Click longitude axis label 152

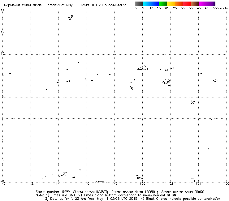pos(171,183)
